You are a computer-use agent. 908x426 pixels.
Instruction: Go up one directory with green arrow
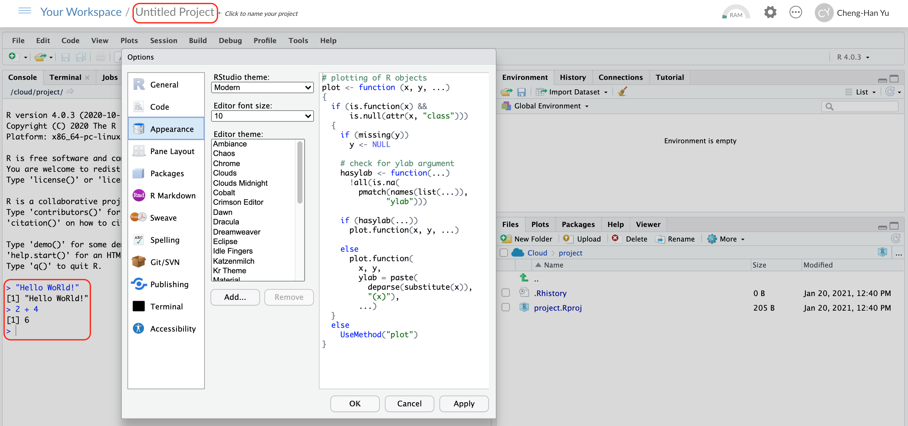524,278
